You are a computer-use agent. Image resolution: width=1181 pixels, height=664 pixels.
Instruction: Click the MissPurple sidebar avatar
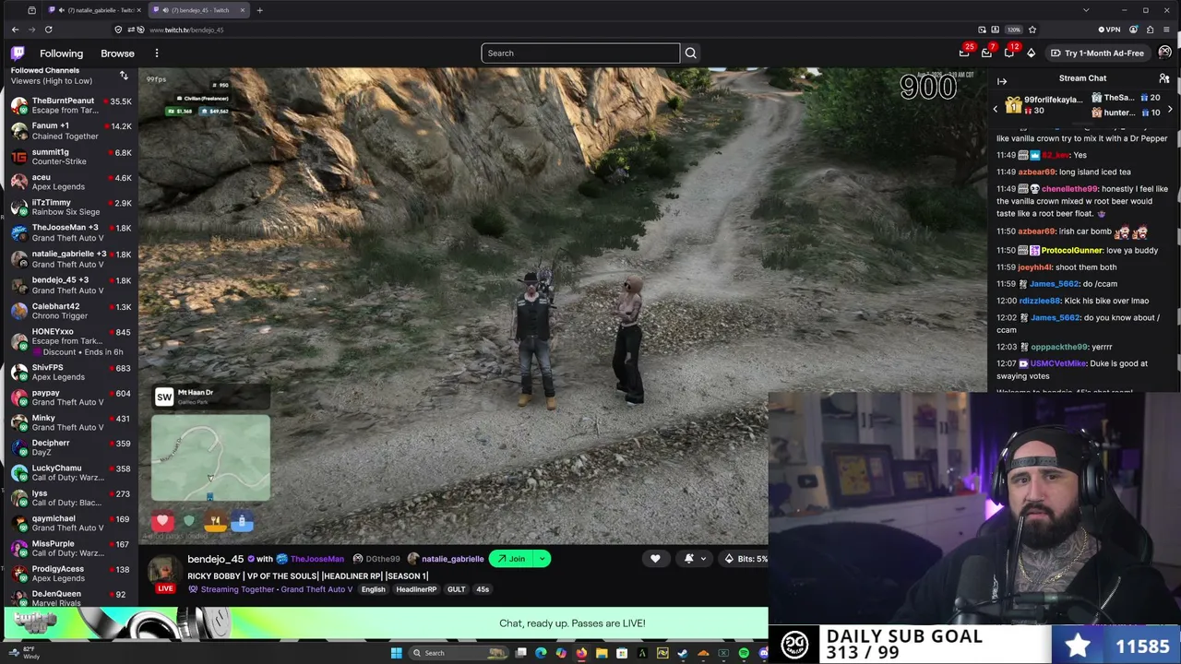point(18,548)
